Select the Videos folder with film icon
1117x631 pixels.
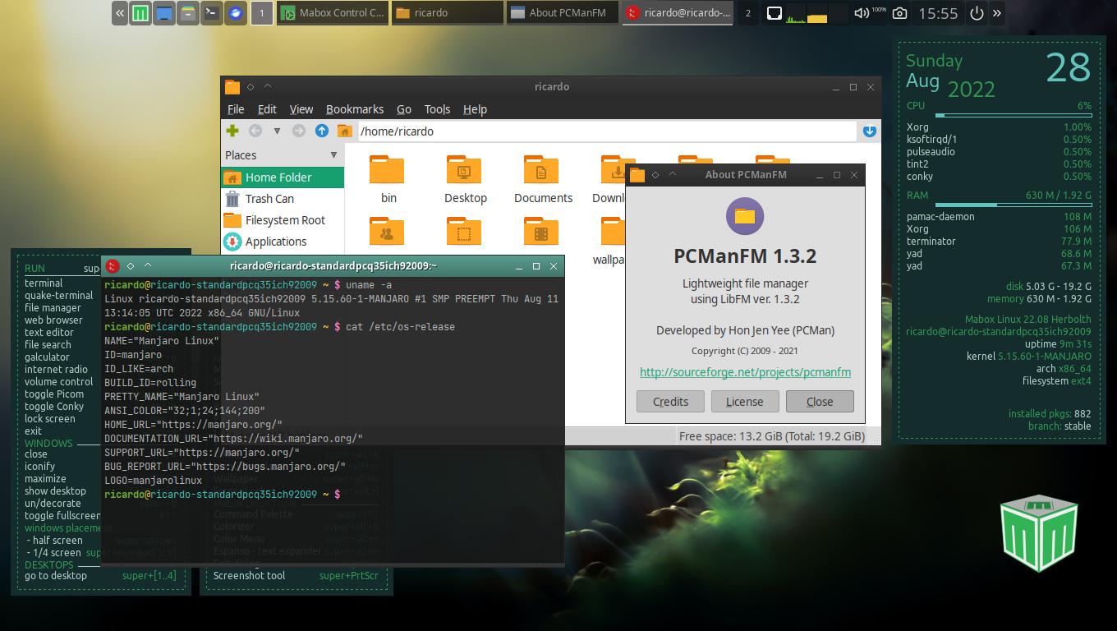click(x=540, y=232)
